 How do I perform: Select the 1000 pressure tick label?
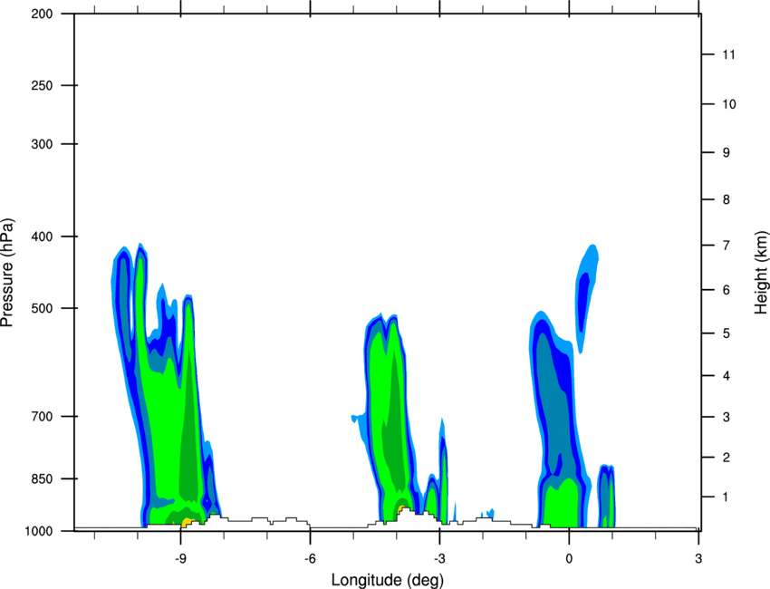click(x=38, y=531)
